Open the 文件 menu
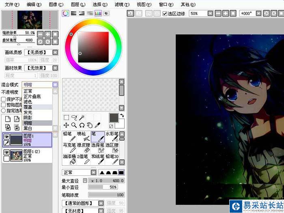The height and width of the screenshot is (213, 284). click(x=12, y=4)
